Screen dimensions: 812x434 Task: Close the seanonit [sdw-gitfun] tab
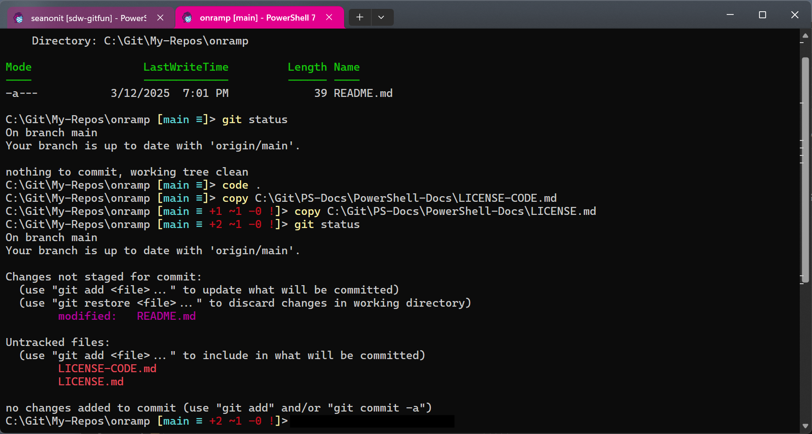[160, 17]
